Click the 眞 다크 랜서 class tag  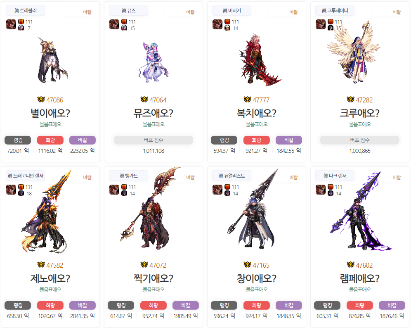[x=335, y=176]
